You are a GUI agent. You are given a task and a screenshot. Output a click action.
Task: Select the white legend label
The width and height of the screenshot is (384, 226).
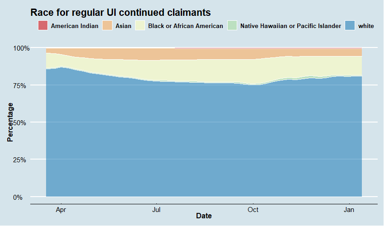click(x=366, y=26)
